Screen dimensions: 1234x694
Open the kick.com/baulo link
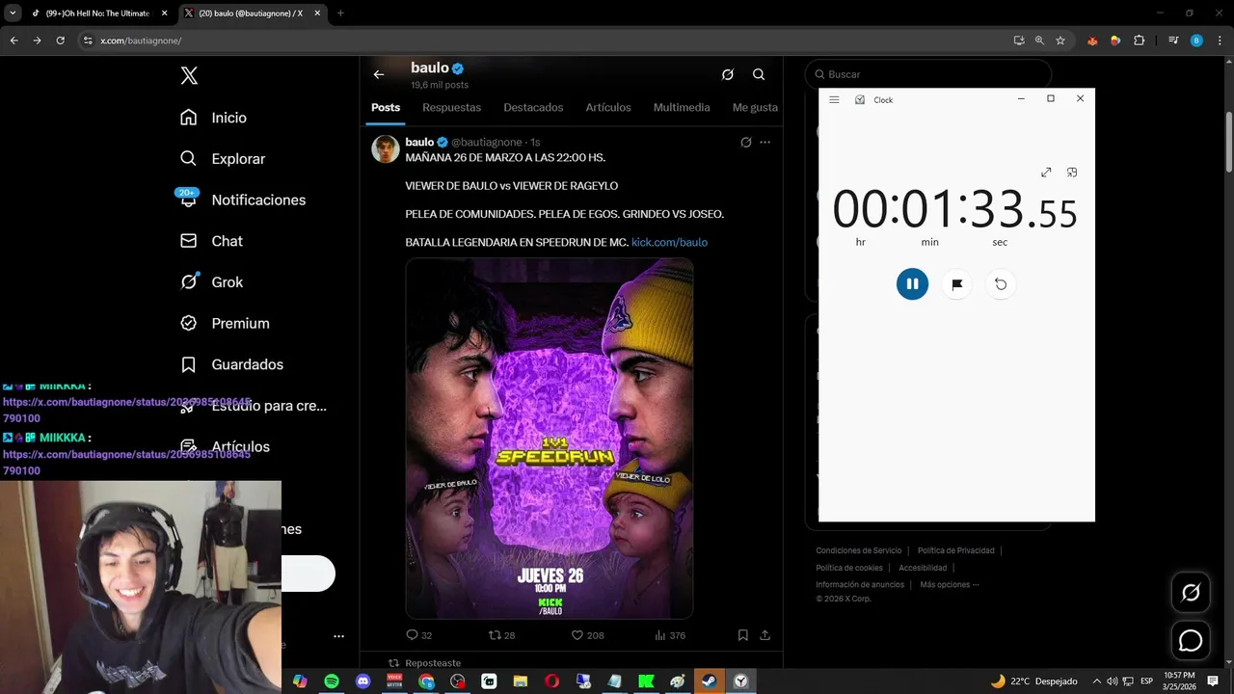[x=669, y=242]
